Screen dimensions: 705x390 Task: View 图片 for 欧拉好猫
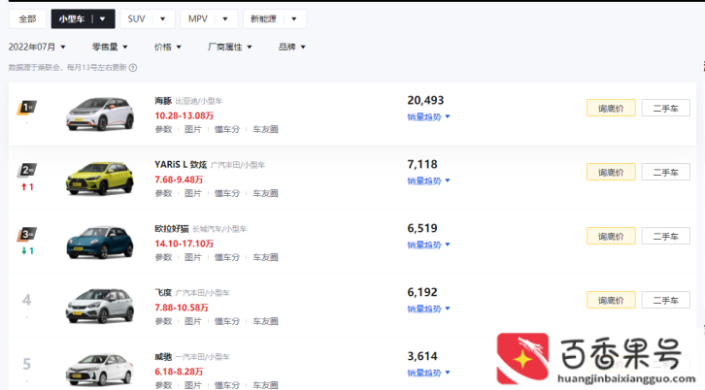tap(193, 257)
